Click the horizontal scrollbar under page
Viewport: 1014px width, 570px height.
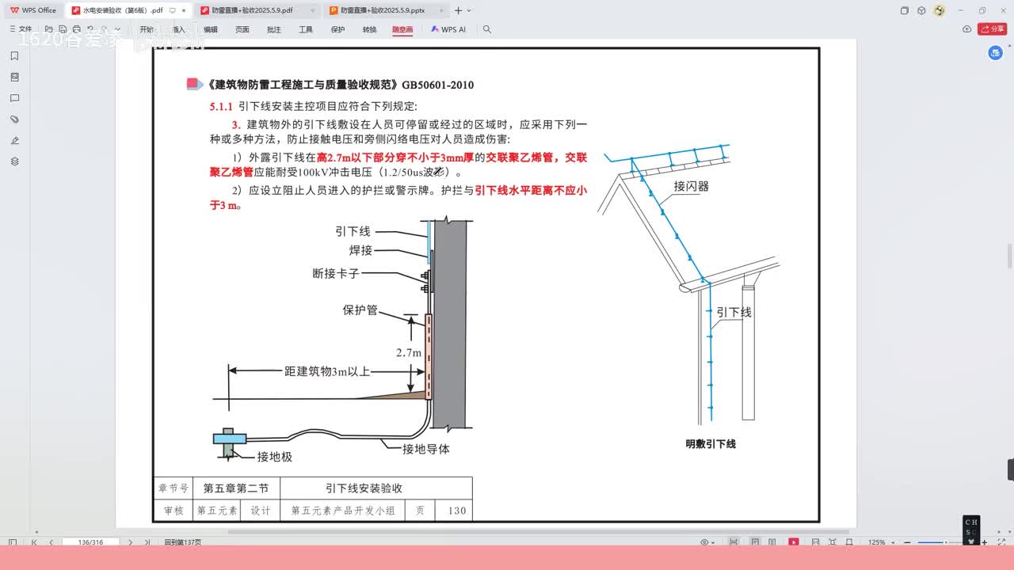tap(539, 531)
